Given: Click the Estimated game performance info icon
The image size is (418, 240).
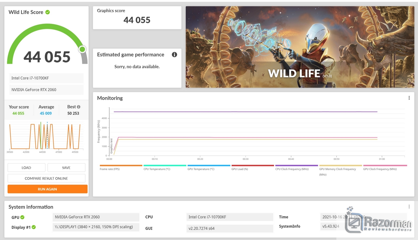Looking at the screenshot, I should coord(174,55).
